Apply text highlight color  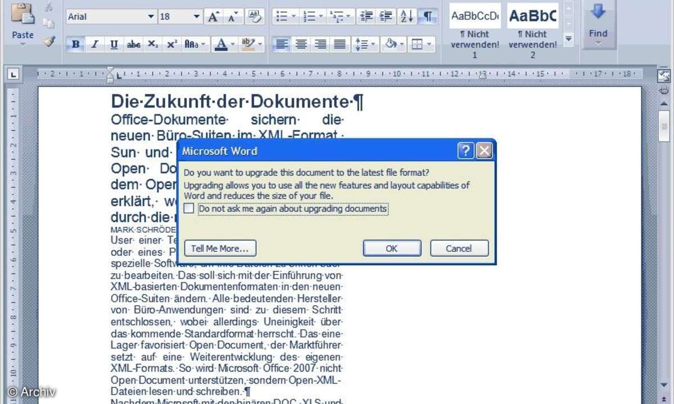click(x=248, y=44)
